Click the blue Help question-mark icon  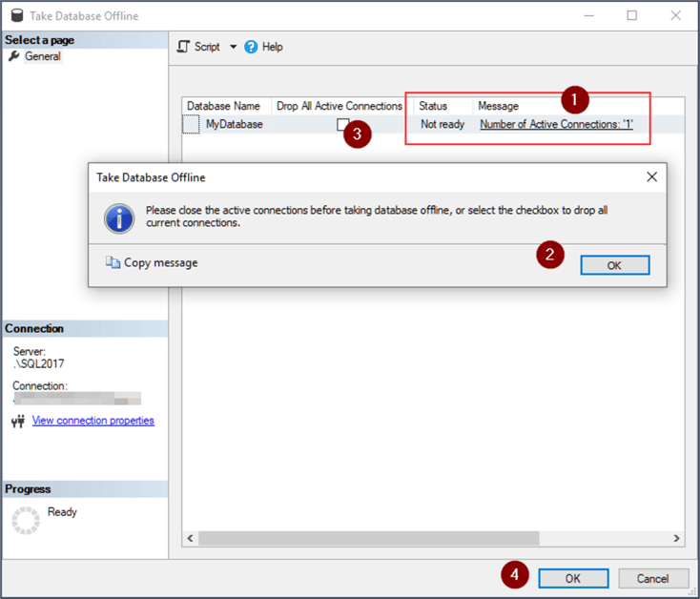click(251, 47)
